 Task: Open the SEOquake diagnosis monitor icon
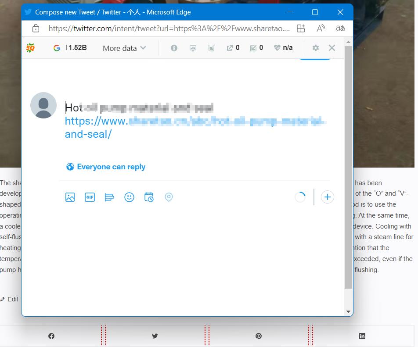[x=193, y=48]
